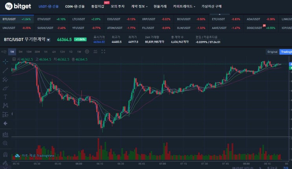Viewport: 292px width, 169px height.
Task: Select the text annotation tool
Action: [6, 97]
